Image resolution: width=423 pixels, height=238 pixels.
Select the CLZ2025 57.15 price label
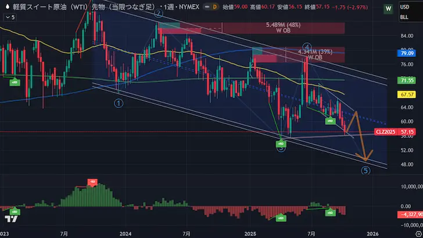[394, 132]
